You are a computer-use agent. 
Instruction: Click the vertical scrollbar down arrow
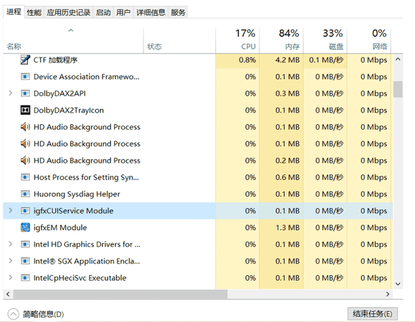[x=397, y=284]
